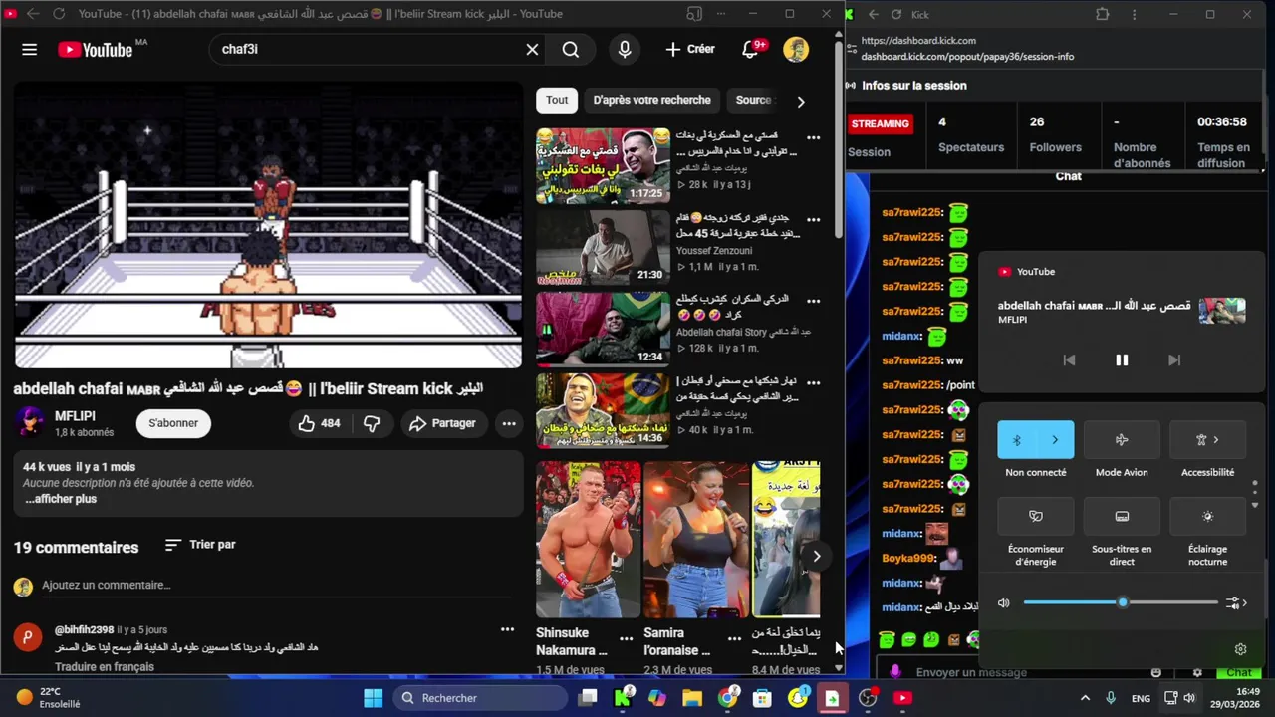Expand description with ...afficher plus

pyautogui.click(x=61, y=499)
